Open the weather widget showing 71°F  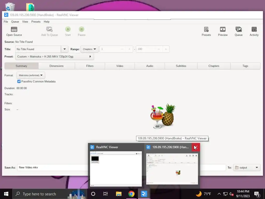point(203,194)
